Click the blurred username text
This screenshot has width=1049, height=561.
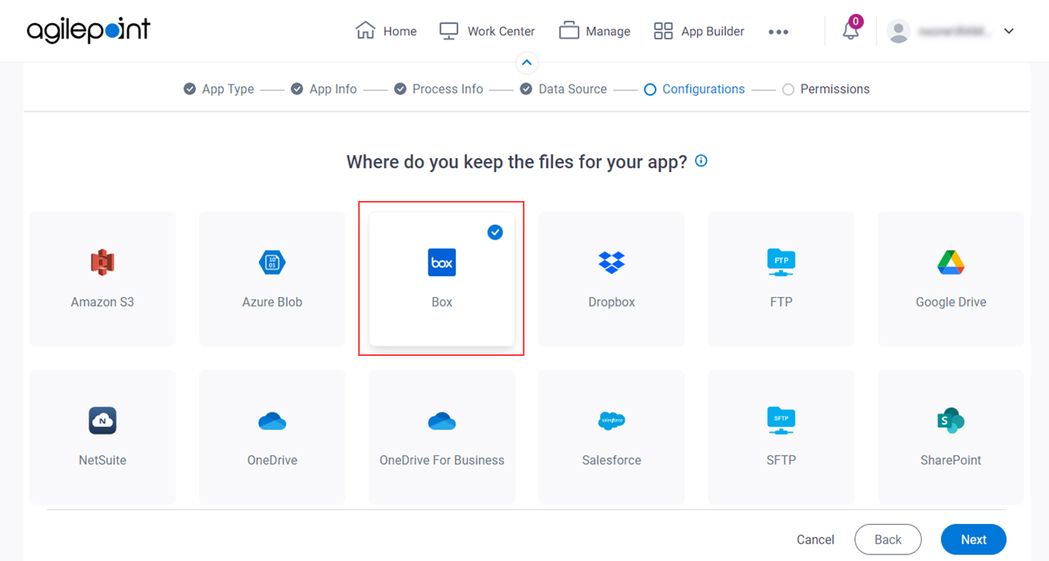[955, 31]
